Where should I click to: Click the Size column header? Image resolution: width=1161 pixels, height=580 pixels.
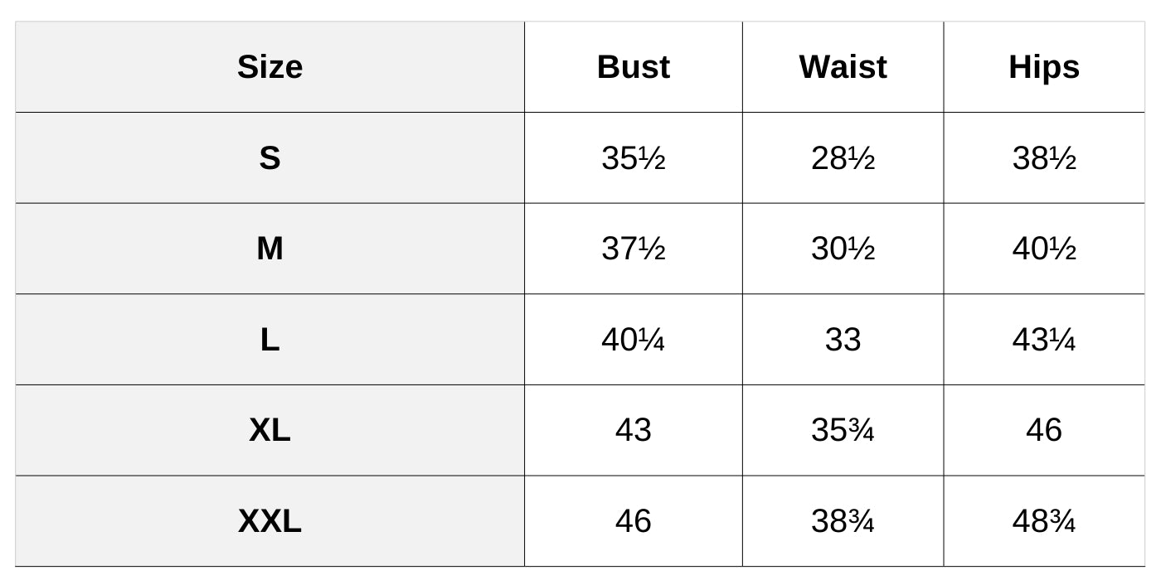(270, 67)
